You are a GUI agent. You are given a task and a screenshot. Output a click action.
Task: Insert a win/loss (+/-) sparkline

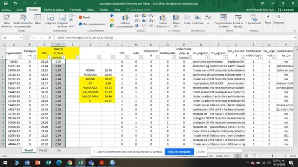(208, 19)
